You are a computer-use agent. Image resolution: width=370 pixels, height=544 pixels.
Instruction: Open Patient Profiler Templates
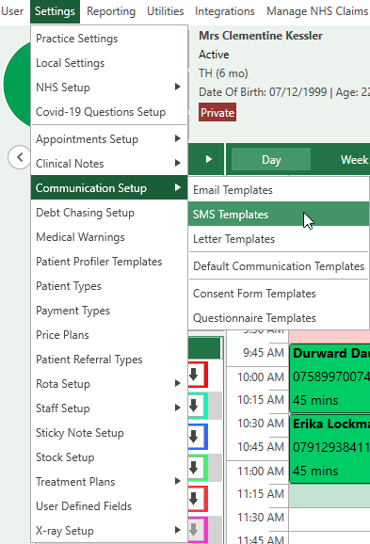pos(109,262)
